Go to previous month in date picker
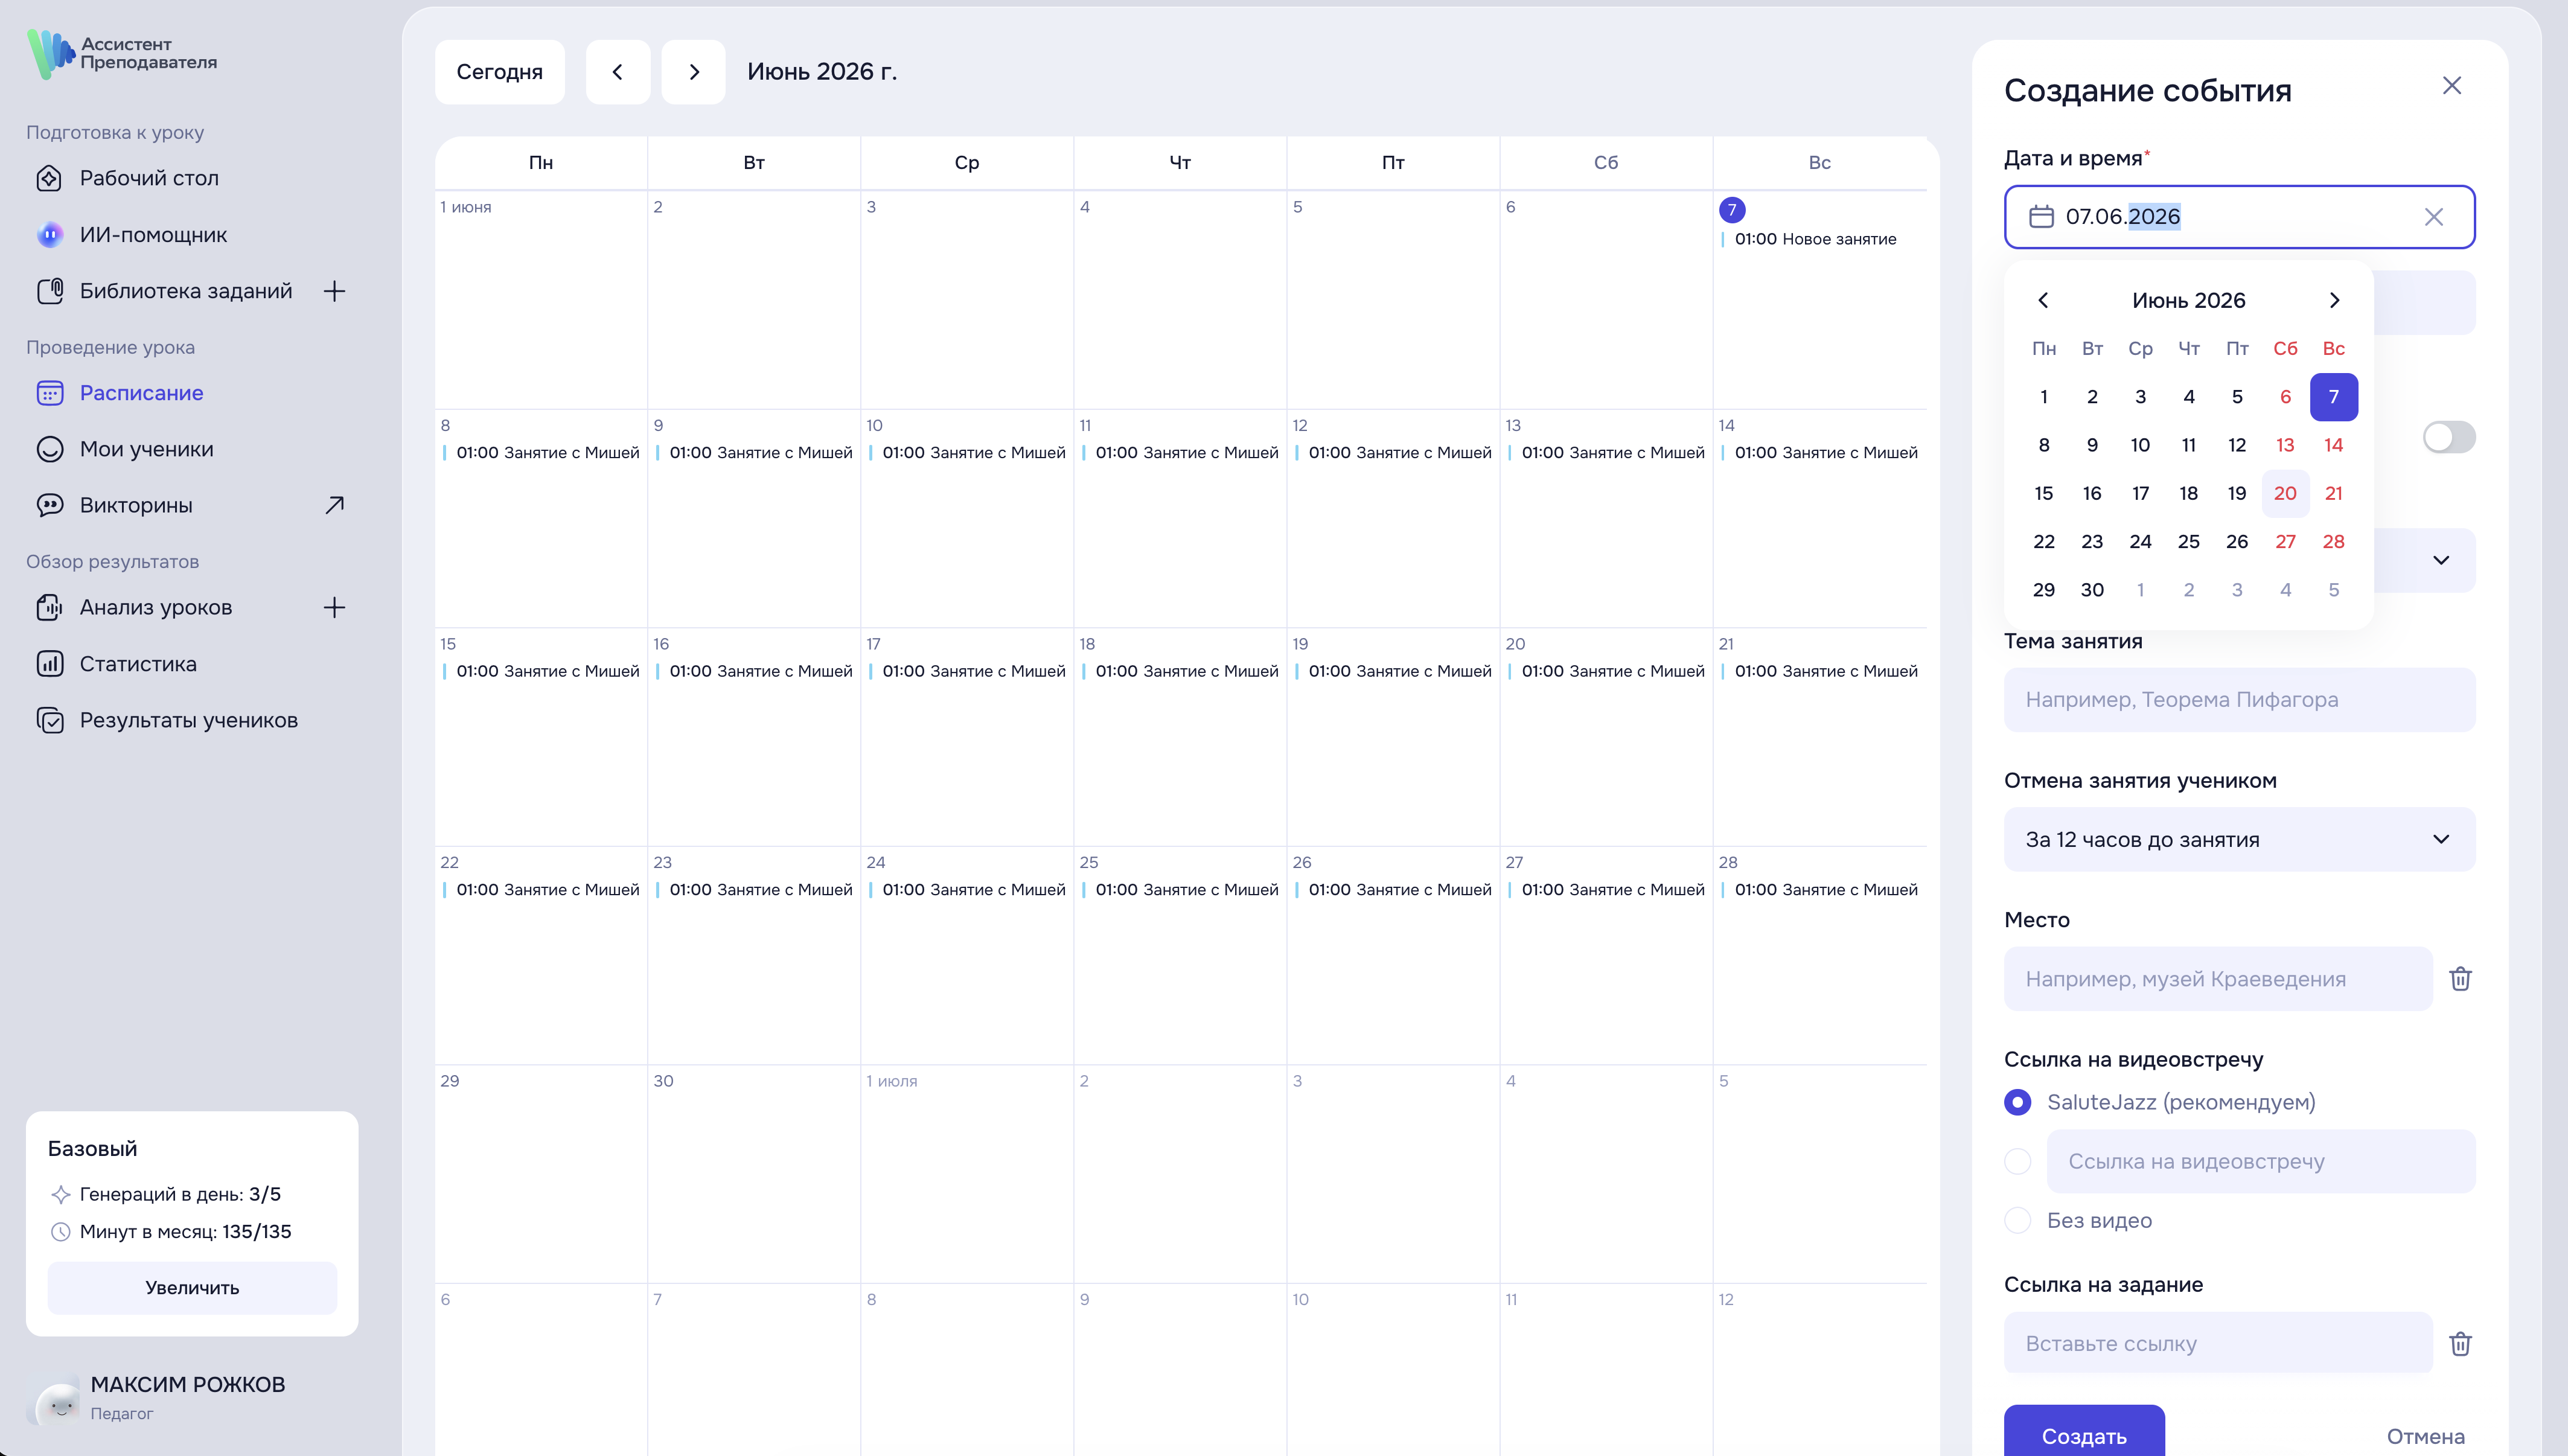 [2044, 300]
